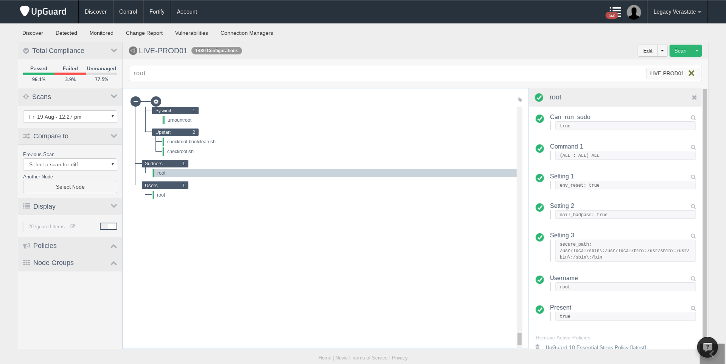The height and width of the screenshot is (364, 726).
Task: Click the Policies megaphone icon
Action: click(x=26, y=246)
